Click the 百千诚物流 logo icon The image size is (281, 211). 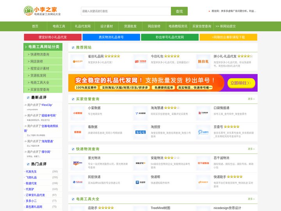pos(203,163)
